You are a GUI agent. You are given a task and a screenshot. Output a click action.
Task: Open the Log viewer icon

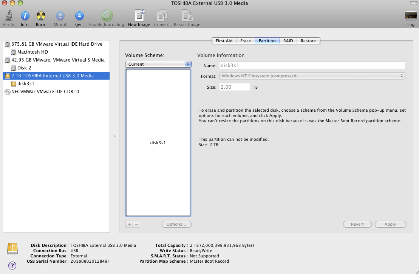pyautogui.click(x=411, y=16)
